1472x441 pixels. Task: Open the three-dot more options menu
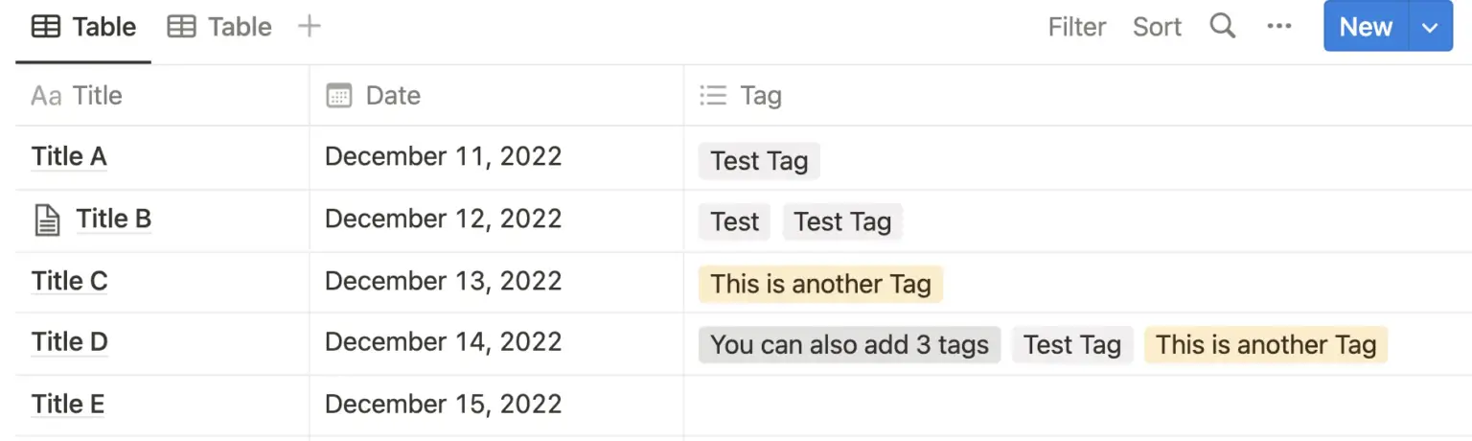pos(1279,26)
